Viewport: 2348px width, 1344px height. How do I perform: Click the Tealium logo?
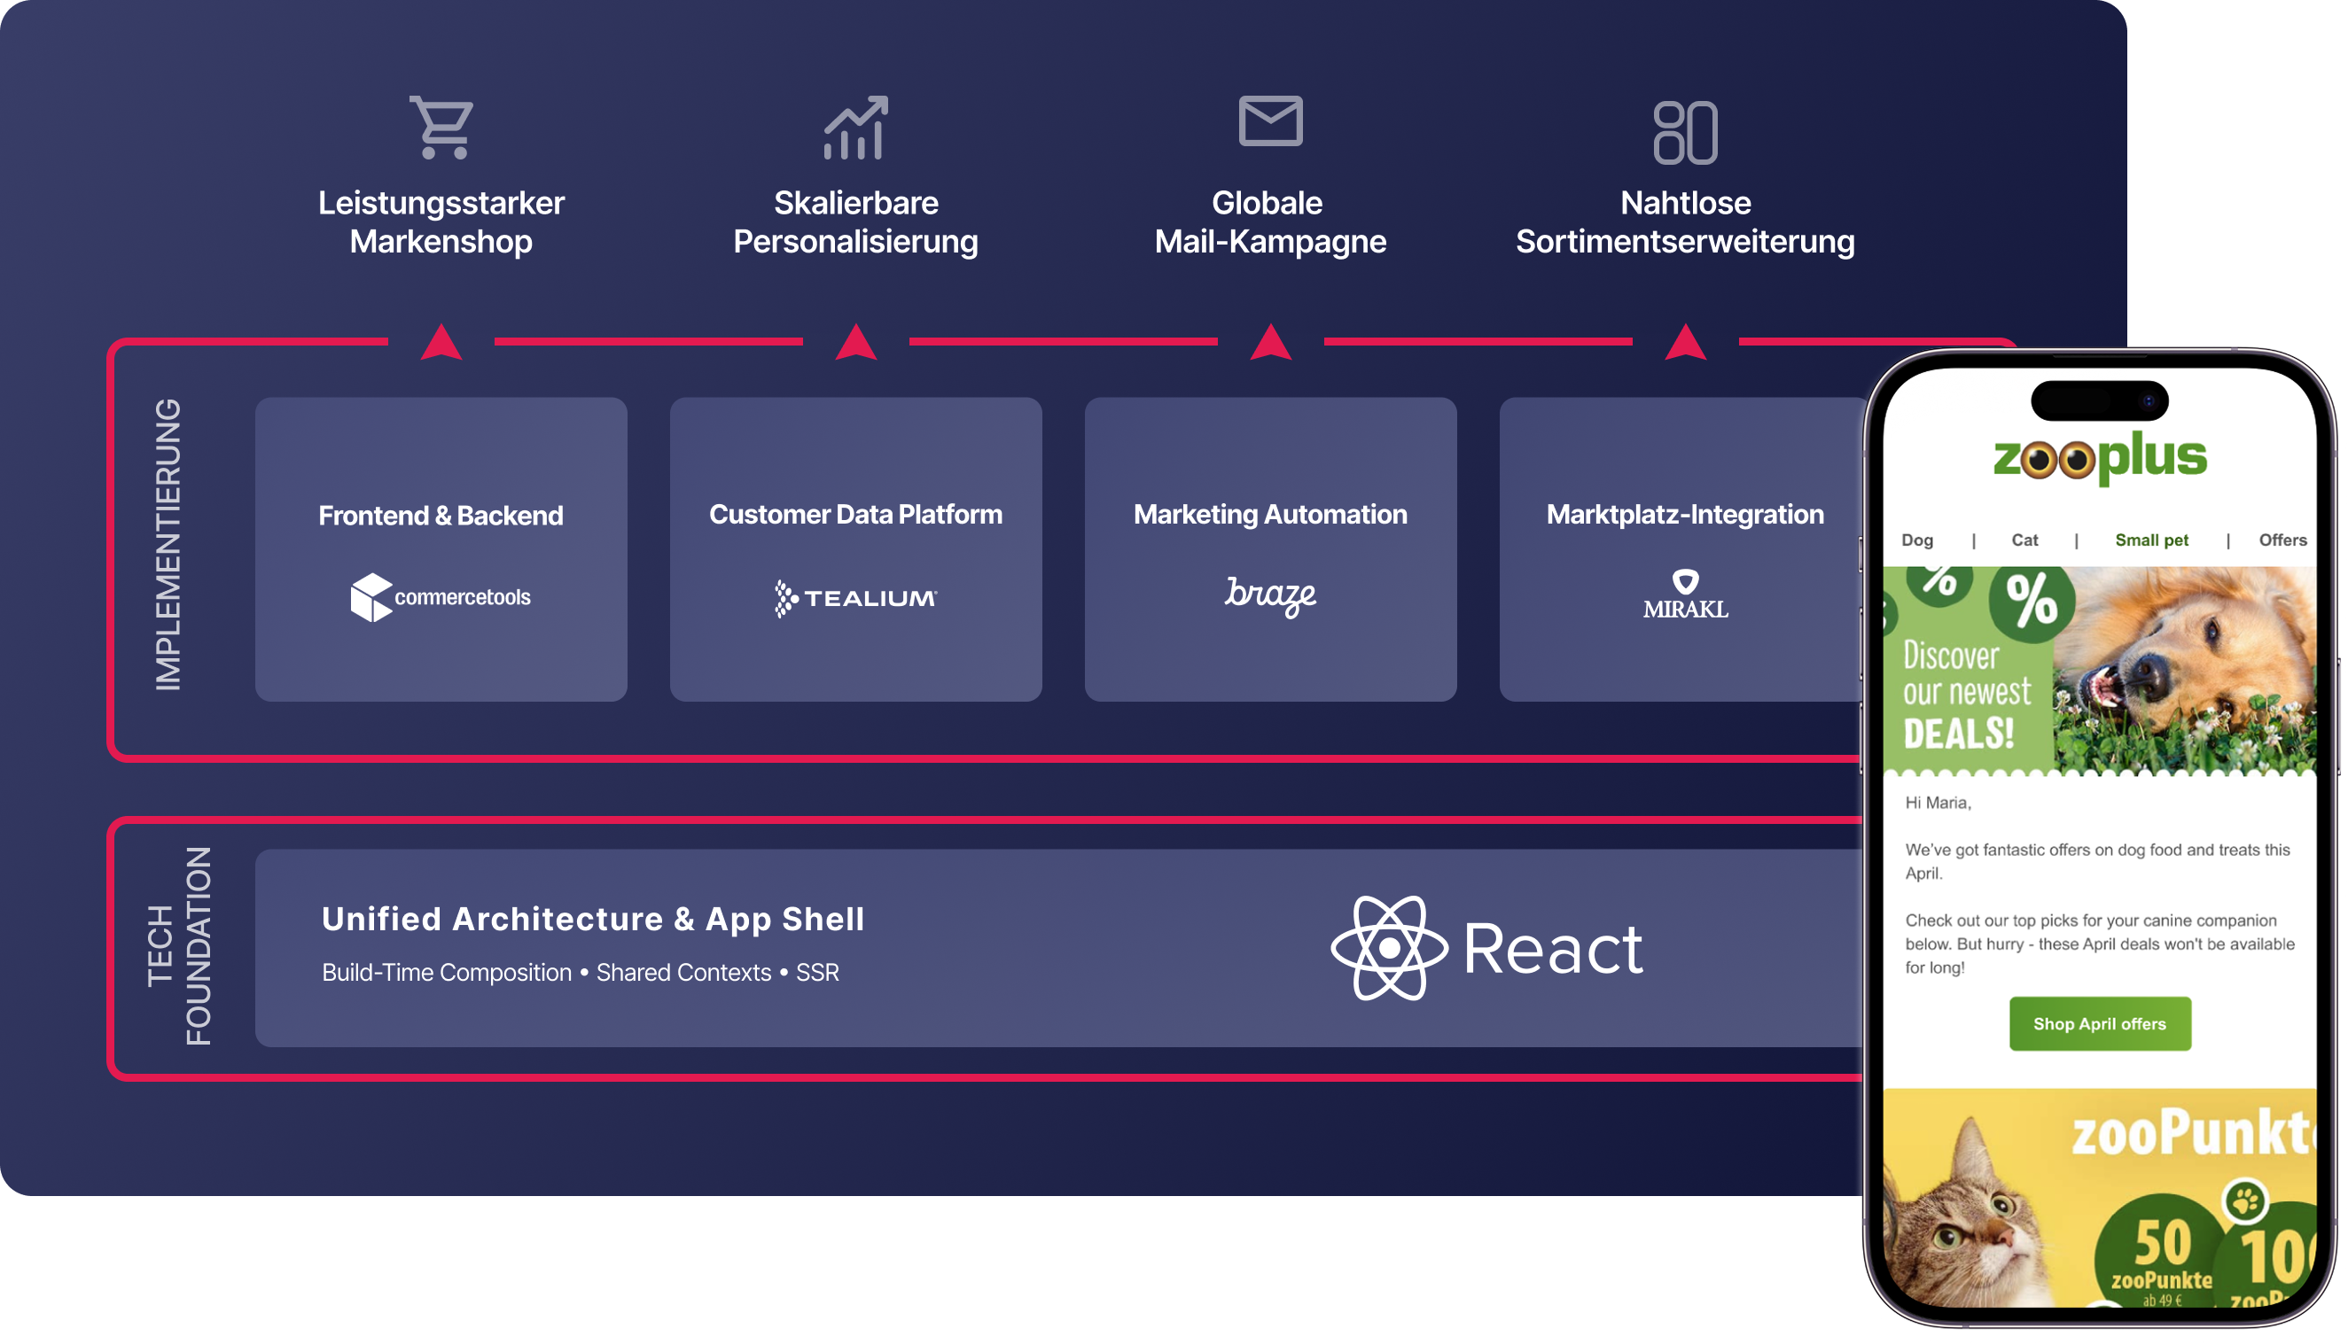856,598
